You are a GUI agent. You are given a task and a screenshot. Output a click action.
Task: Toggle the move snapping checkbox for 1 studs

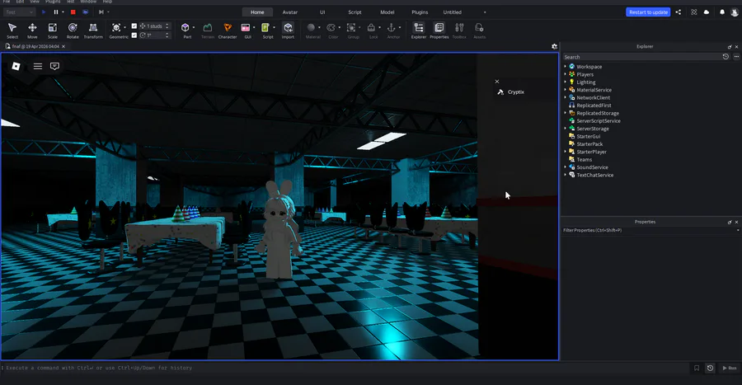(134, 26)
